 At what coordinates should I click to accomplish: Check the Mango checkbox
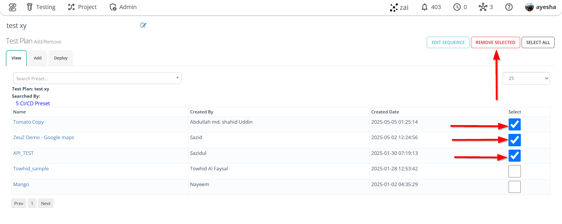(515, 187)
